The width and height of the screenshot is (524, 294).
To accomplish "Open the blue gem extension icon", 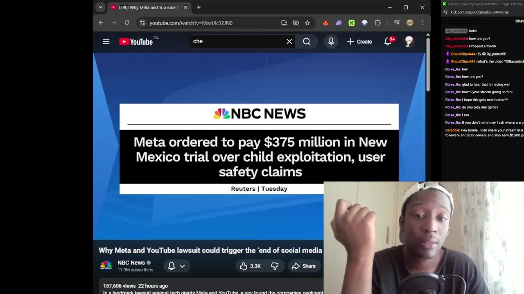I will click(364, 23).
